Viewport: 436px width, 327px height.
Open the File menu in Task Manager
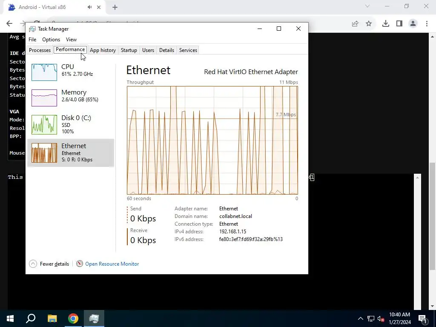(32, 40)
